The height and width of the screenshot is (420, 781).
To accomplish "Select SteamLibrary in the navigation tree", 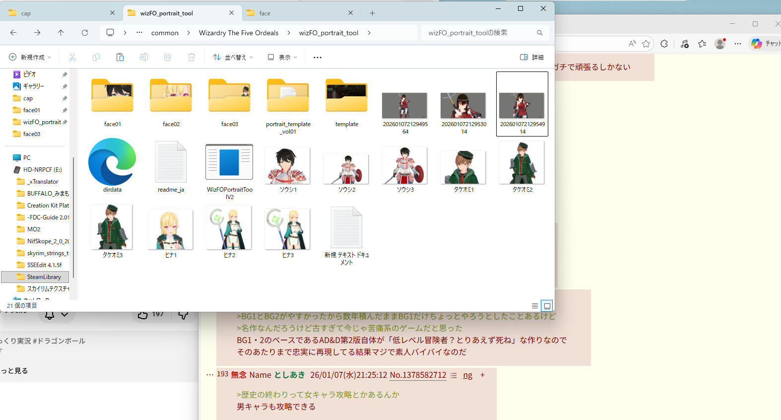I will pyautogui.click(x=44, y=277).
